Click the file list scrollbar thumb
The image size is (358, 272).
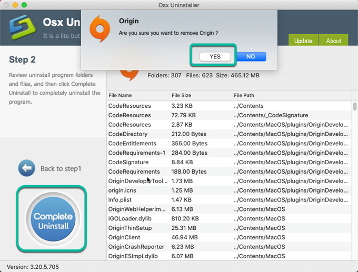click(354, 106)
